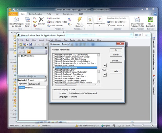Image resolution: width=162 pixels, height=133 pixels.
Task: Click Erro de Envio/Recepção warning icon
Action: coord(77,126)
